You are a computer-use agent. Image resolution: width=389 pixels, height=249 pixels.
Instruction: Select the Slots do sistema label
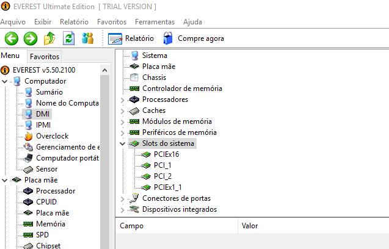point(168,143)
